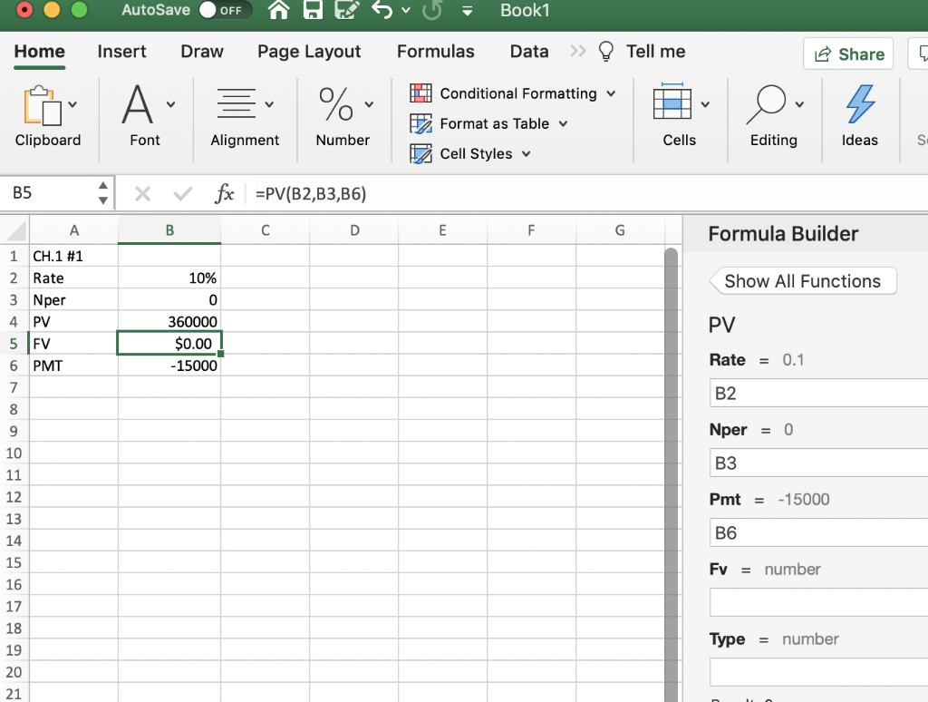Click the Cell Styles icon
The height and width of the screenshot is (702, 928).
coord(420,153)
